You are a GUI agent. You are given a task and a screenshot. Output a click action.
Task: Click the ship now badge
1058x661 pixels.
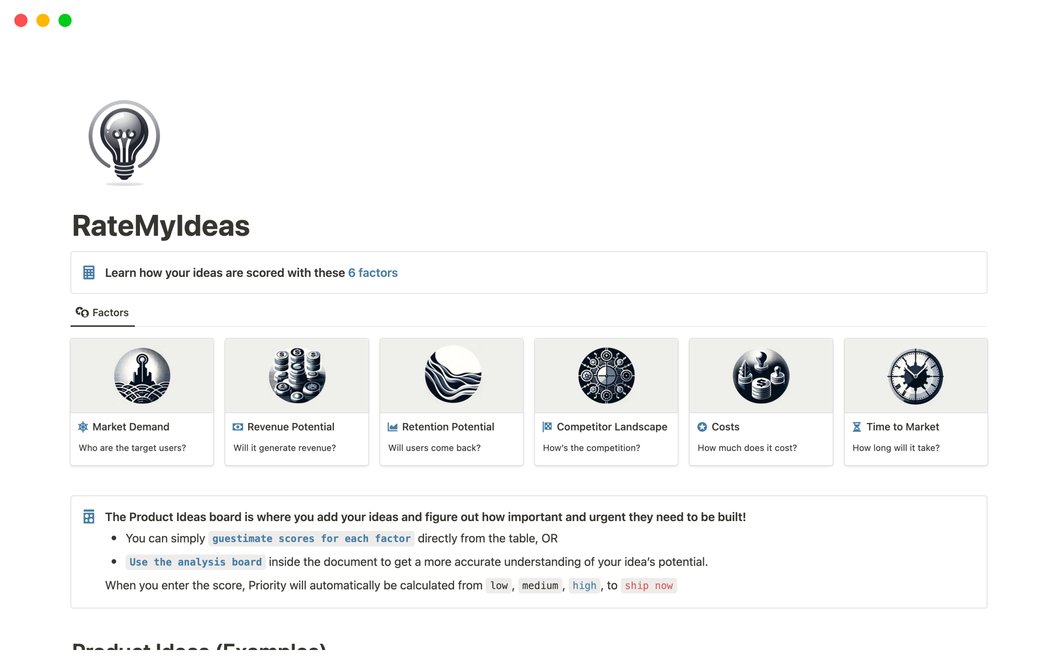tap(649, 586)
